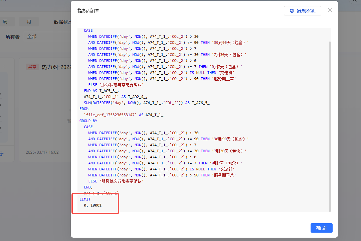
Task: Click the 数据状态 filter label
Action: coord(62,22)
